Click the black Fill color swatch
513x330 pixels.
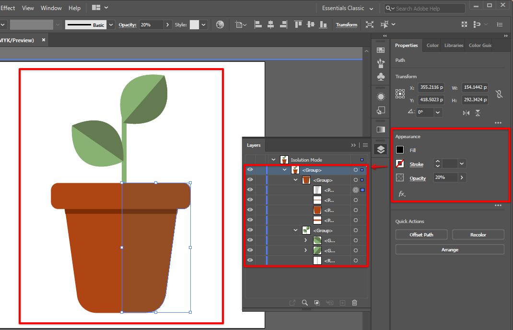click(400, 150)
